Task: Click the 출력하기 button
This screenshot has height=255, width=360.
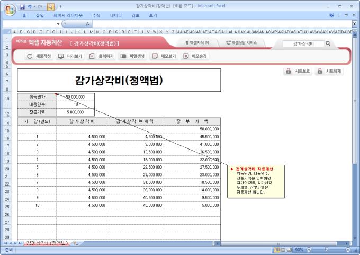Action: tap(102, 56)
